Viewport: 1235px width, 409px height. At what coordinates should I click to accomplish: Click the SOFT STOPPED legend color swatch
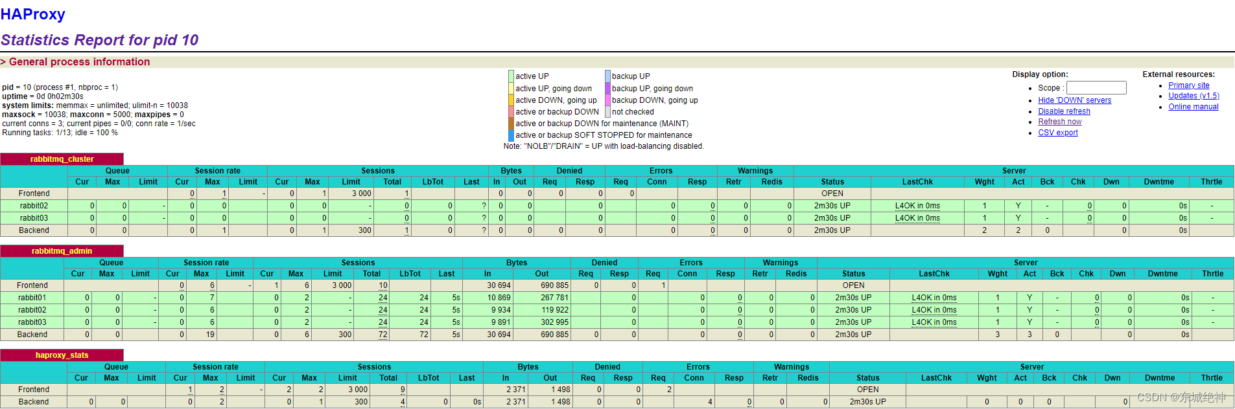(x=511, y=135)
